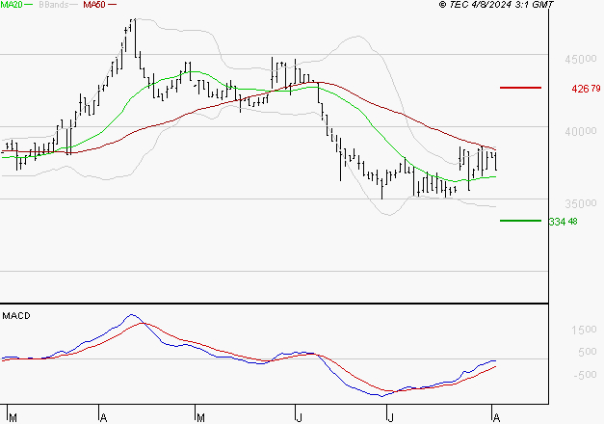Click the first J month marker
Viewport: 604px width, 424px height.
[299, 418]
